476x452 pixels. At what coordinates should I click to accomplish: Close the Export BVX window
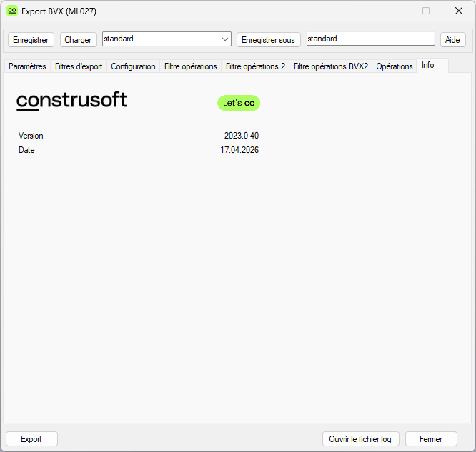coord(459,11)
